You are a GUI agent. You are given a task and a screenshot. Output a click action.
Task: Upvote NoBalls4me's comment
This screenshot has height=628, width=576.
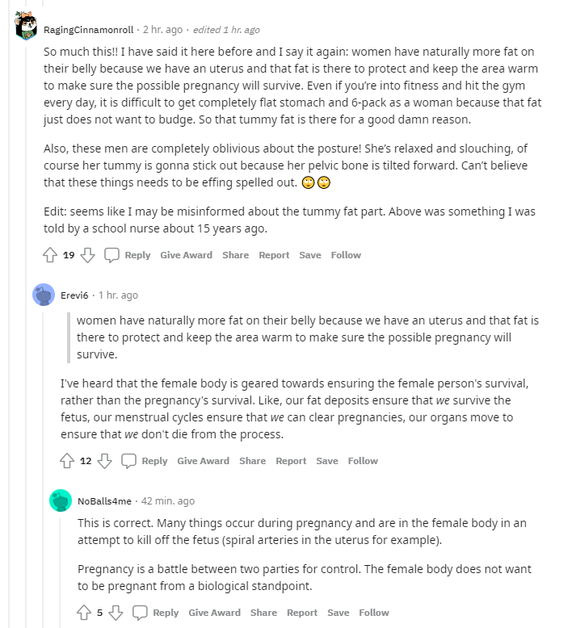84,613
